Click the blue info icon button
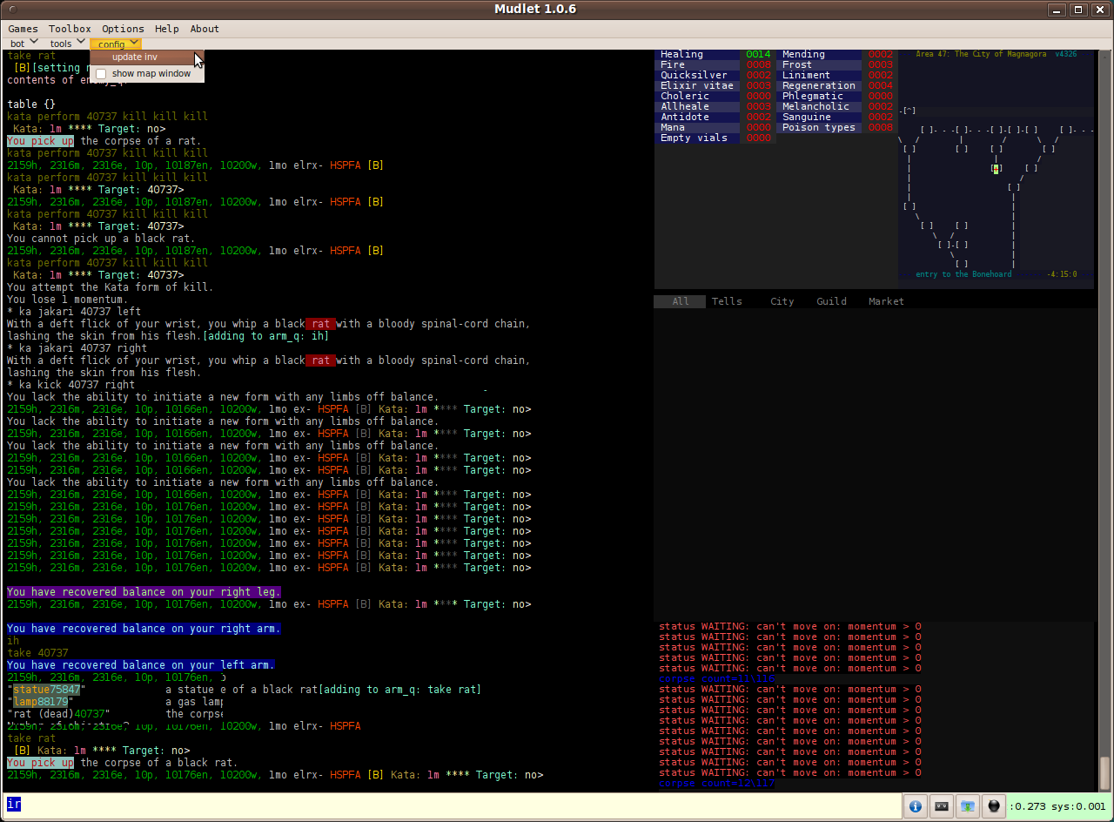 [915, 806]
